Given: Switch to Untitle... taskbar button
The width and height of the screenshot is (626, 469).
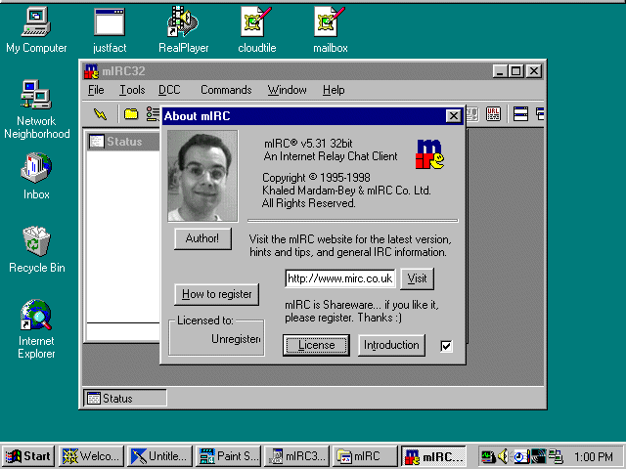Looking at the screenshot, I should pos(160,456).
